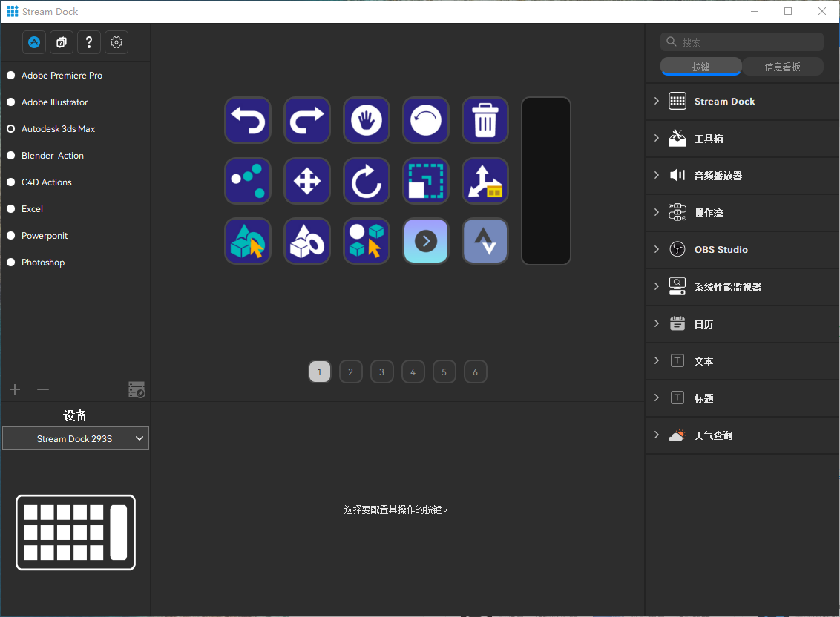Select the hand pan key icon
Viewport: 840px width, 617px height.
pyautogui.click(x=367, y=120)
